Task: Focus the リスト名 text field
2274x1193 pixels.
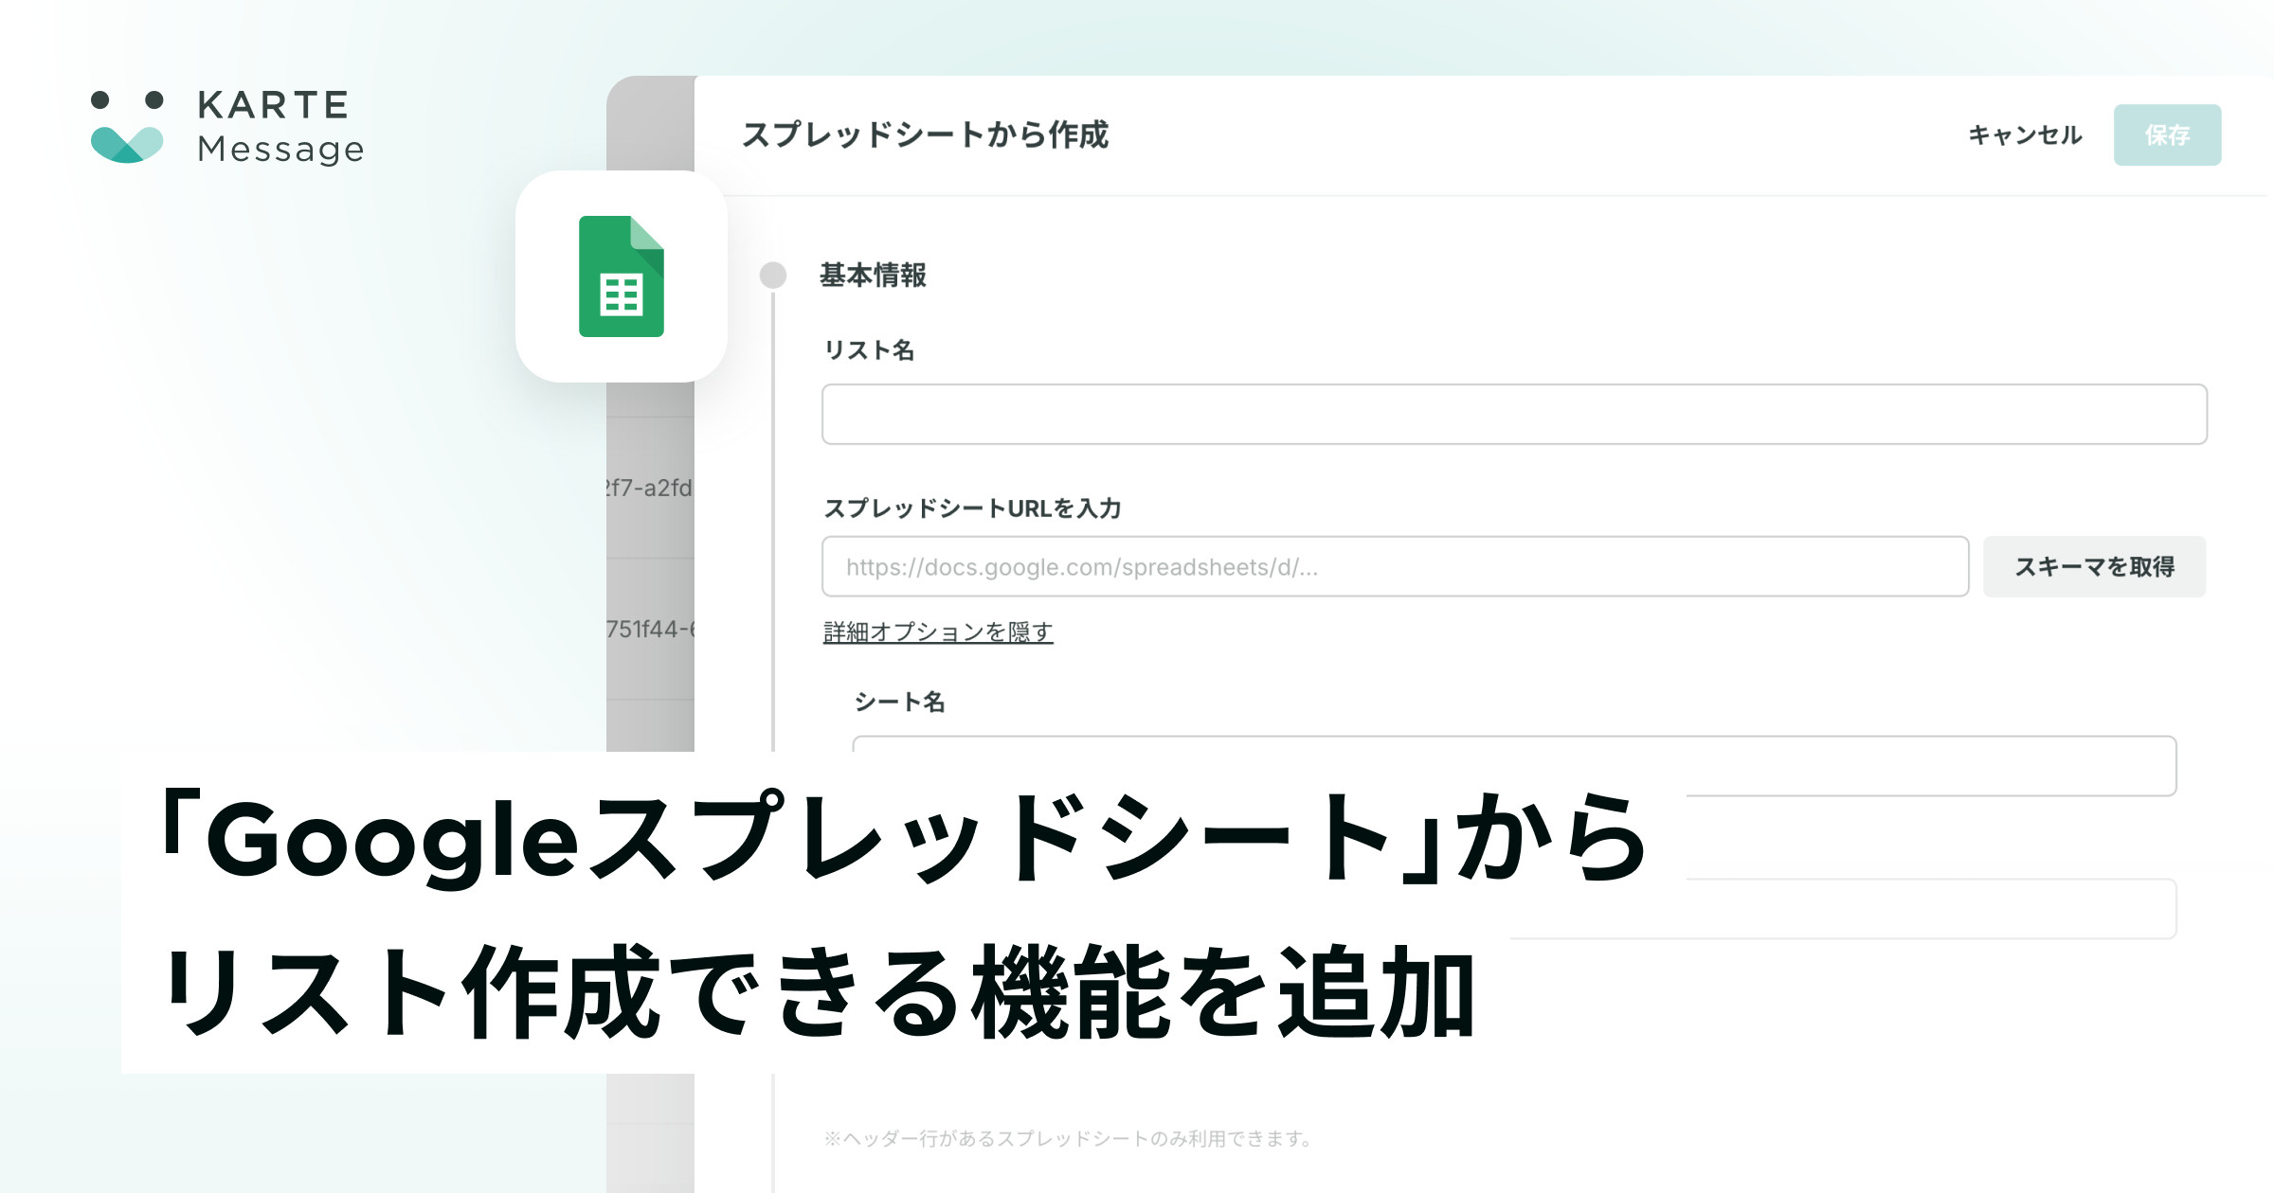Action: pyautogui.click(x=1514, y=415)
